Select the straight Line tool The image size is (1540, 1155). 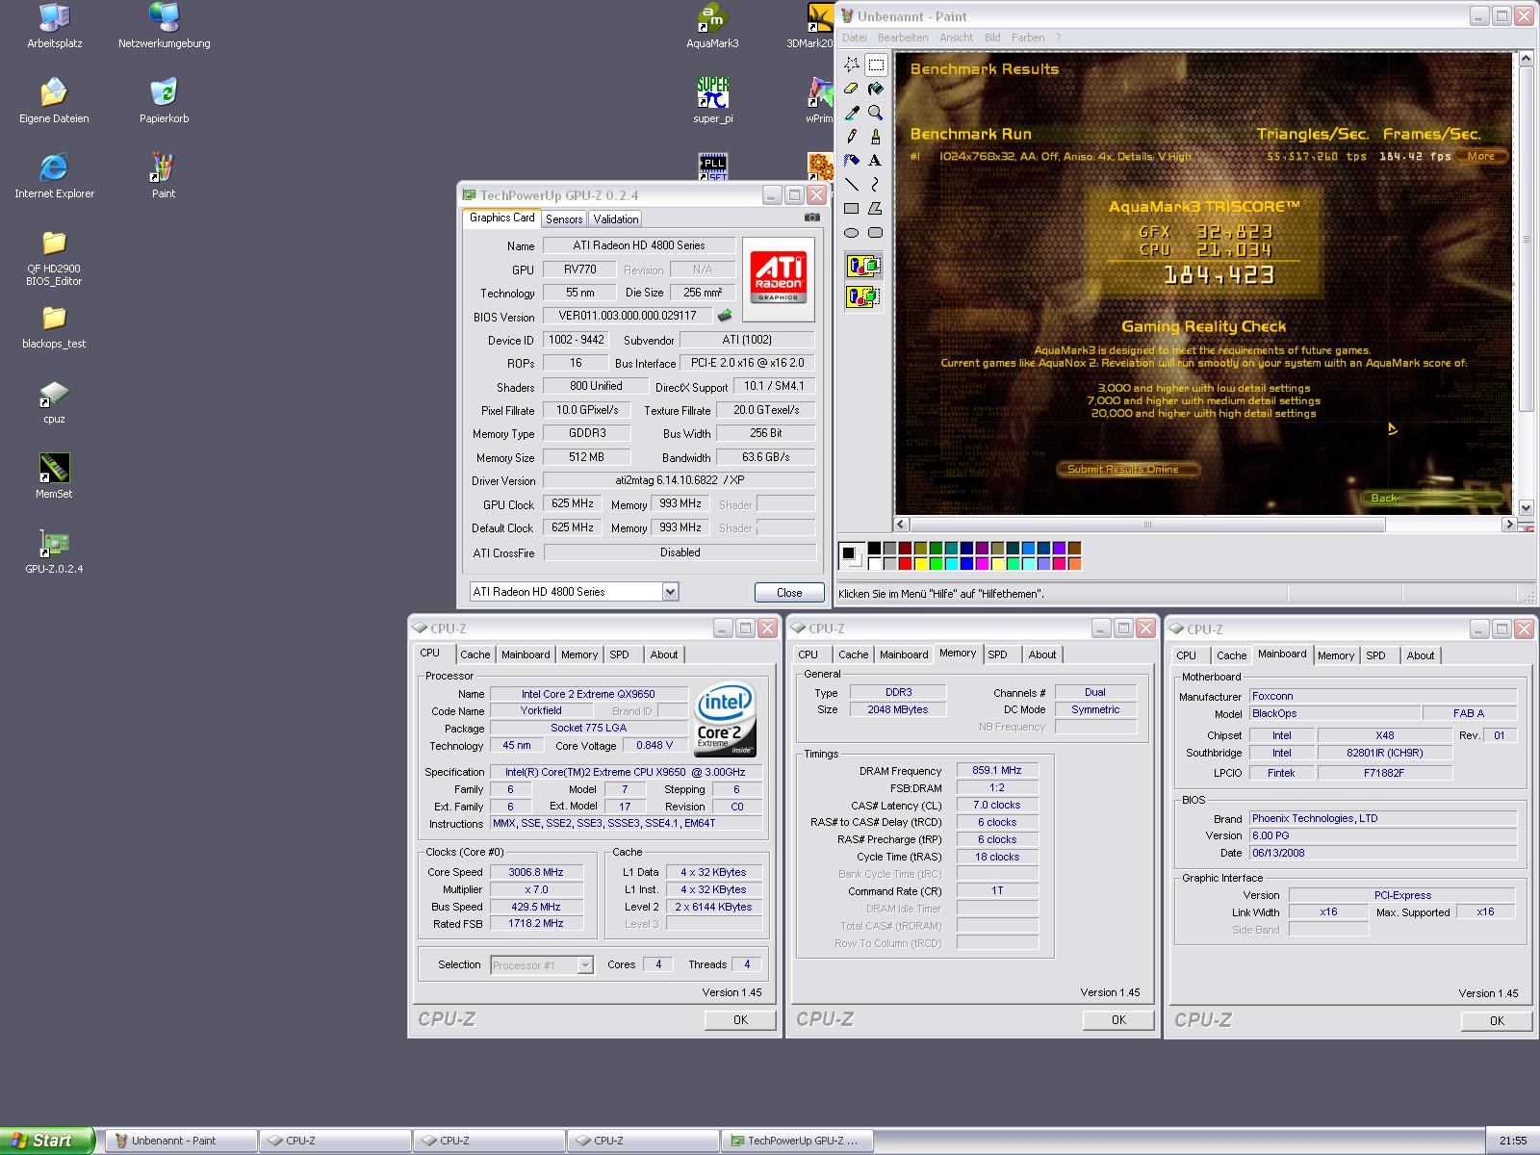(x=852, y=184)
